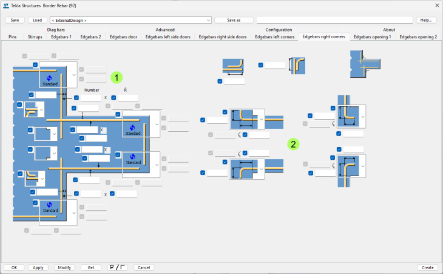Click the Create button
Screen dimensions: 443x274
tap(427, 267)
